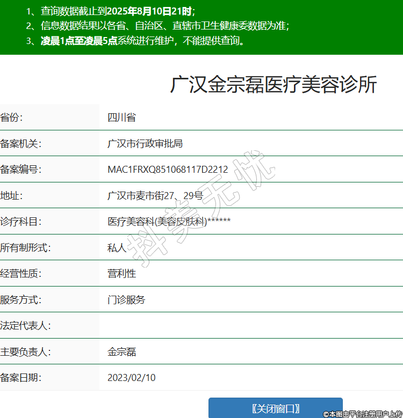Click the 法定代表人 label
403x418 pixels.
(x=25, y=326)
